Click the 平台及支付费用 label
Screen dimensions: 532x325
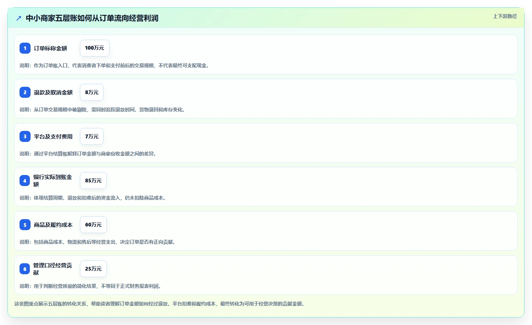pos(53,136)
